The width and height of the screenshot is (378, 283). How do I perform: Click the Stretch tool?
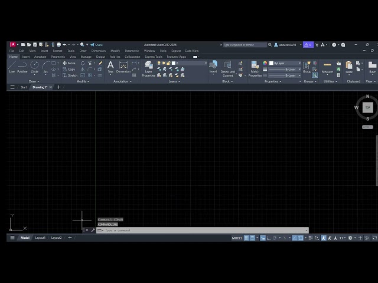[x=70, y=75]
